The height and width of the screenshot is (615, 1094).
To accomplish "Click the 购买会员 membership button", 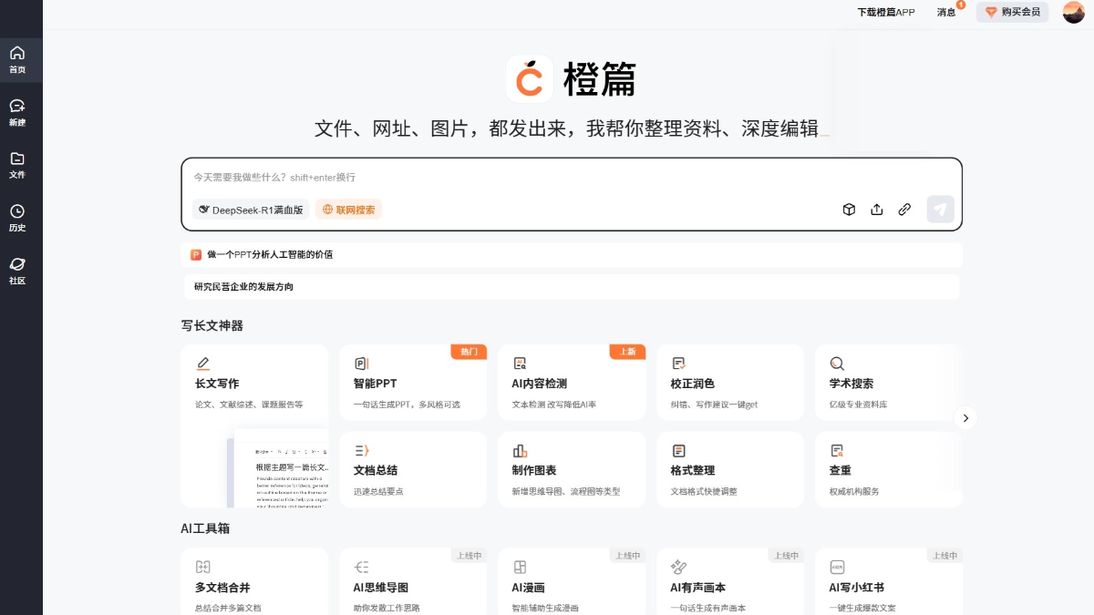I will pos(1012,13).
